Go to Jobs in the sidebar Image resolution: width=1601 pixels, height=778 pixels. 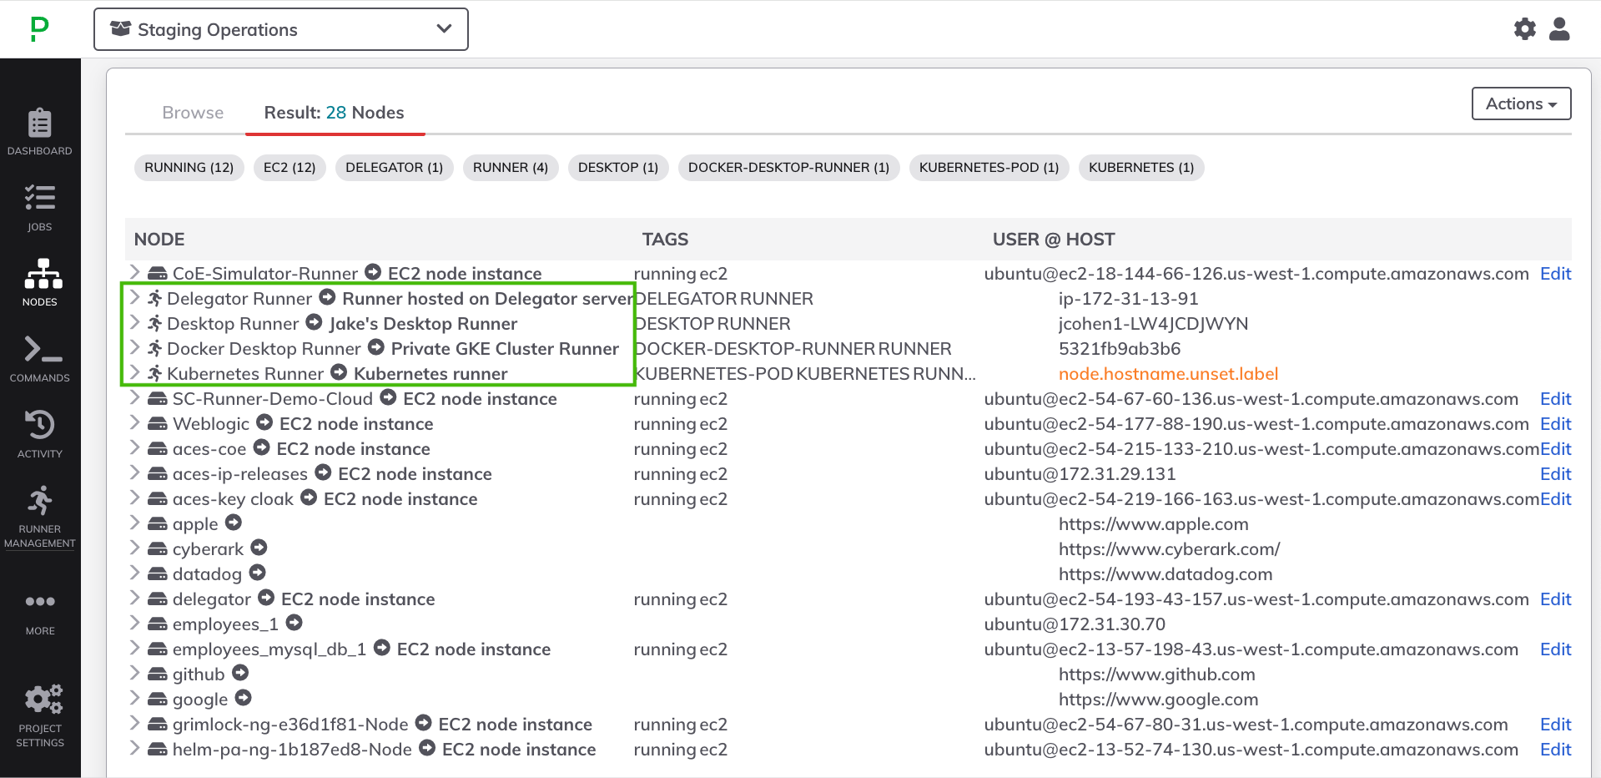coord(40,208)
